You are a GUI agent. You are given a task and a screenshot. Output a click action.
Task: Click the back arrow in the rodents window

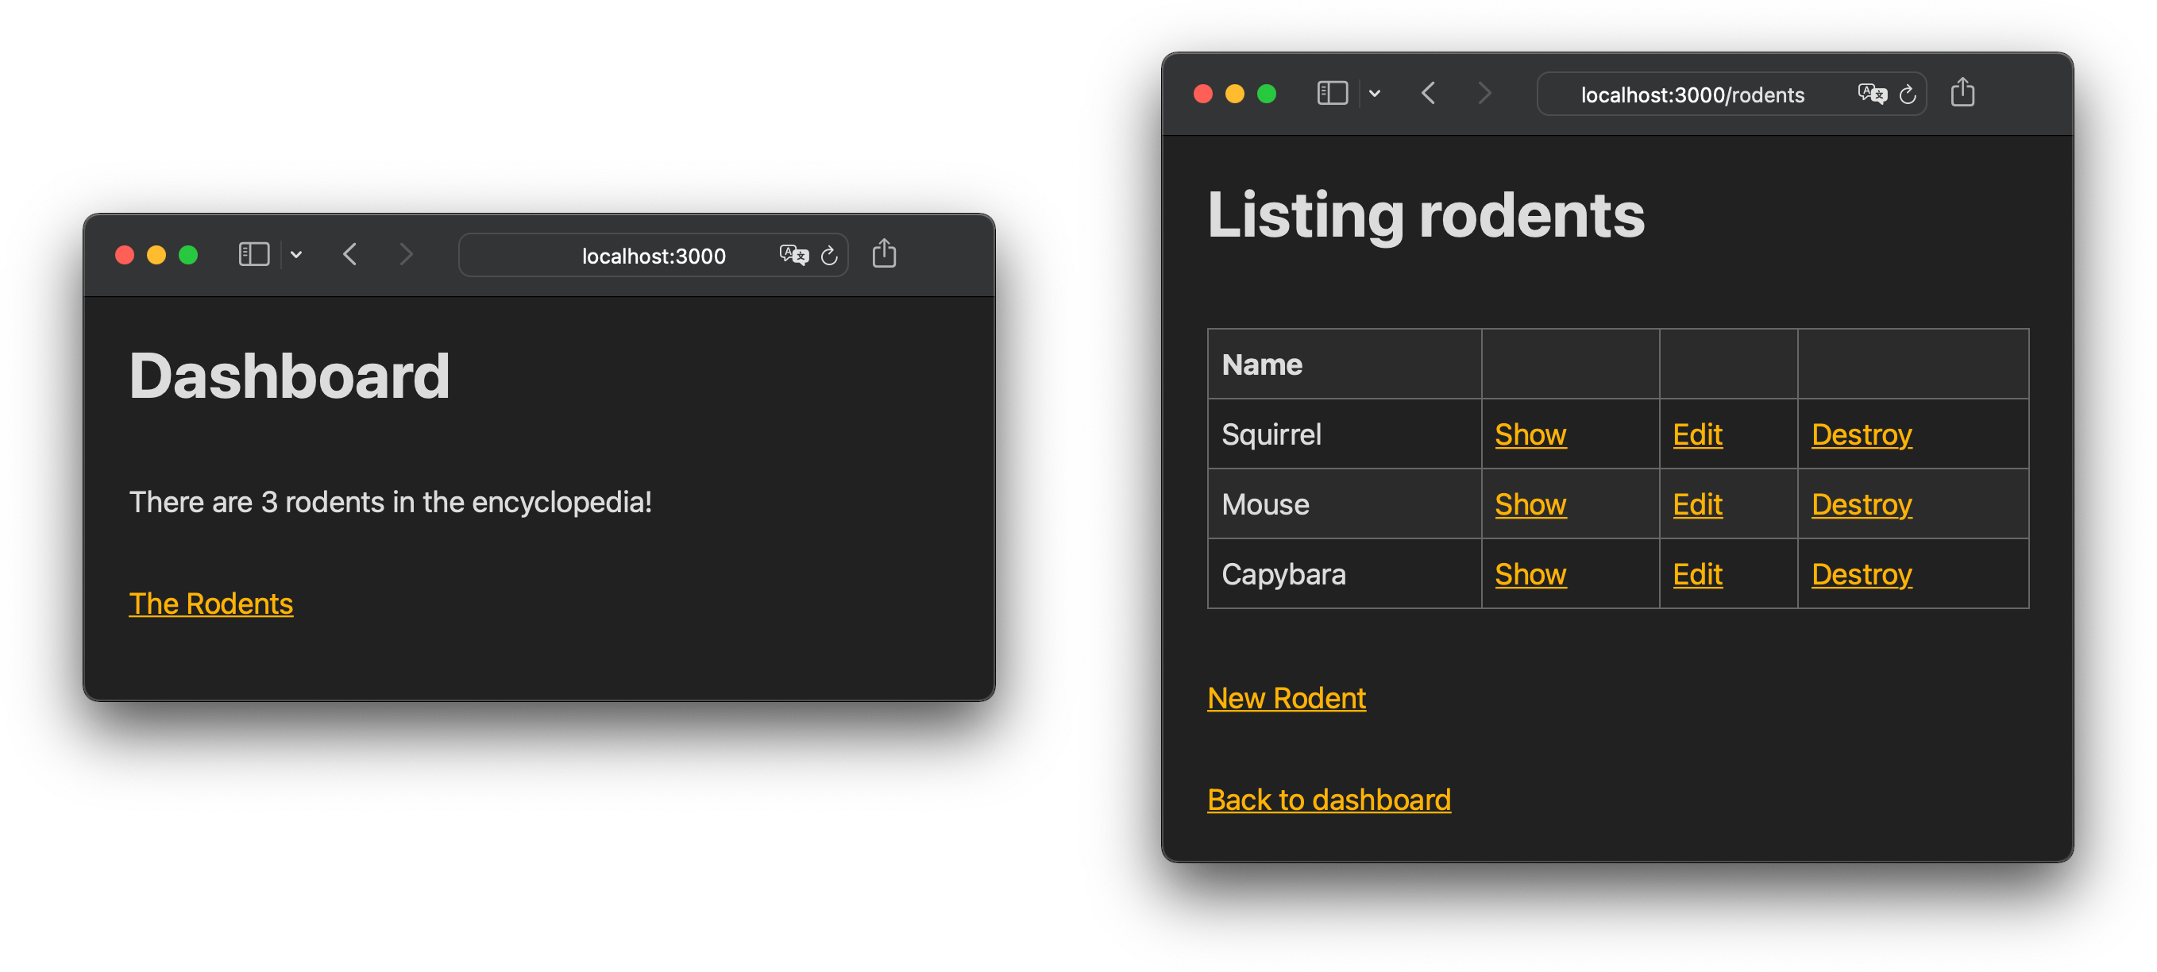(x=1429, y=94)
